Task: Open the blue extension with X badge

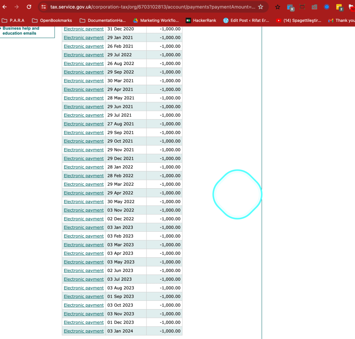Action: [x=290, y=8]
